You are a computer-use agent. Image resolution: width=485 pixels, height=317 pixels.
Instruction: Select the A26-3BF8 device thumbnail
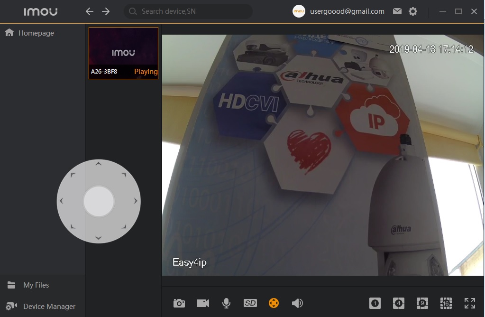click(123, 53)
